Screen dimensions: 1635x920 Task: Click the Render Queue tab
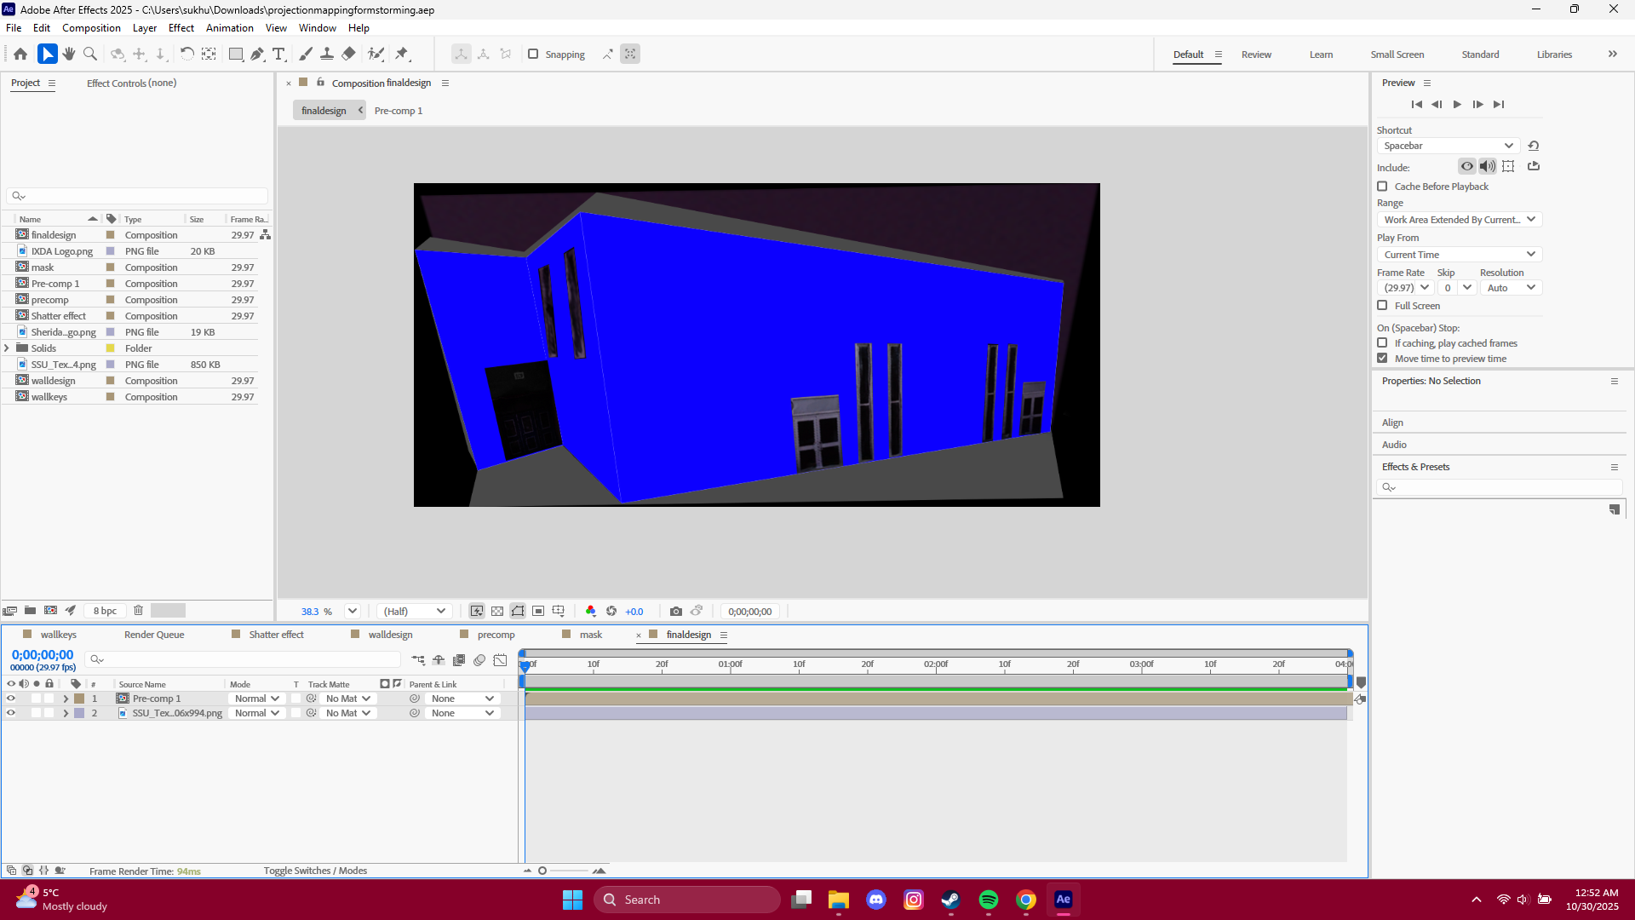click(x=153, y=634)
